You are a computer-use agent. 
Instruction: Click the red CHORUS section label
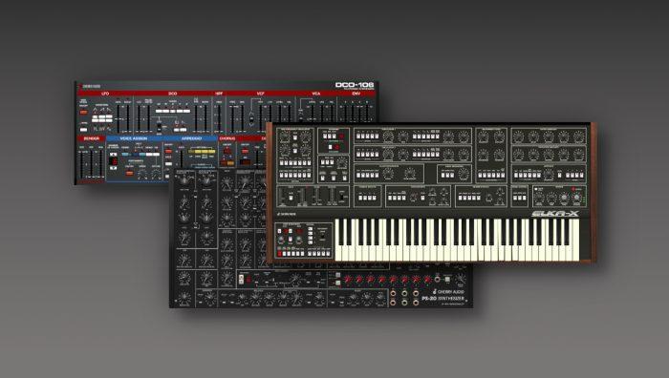click(x=227, y=138)
